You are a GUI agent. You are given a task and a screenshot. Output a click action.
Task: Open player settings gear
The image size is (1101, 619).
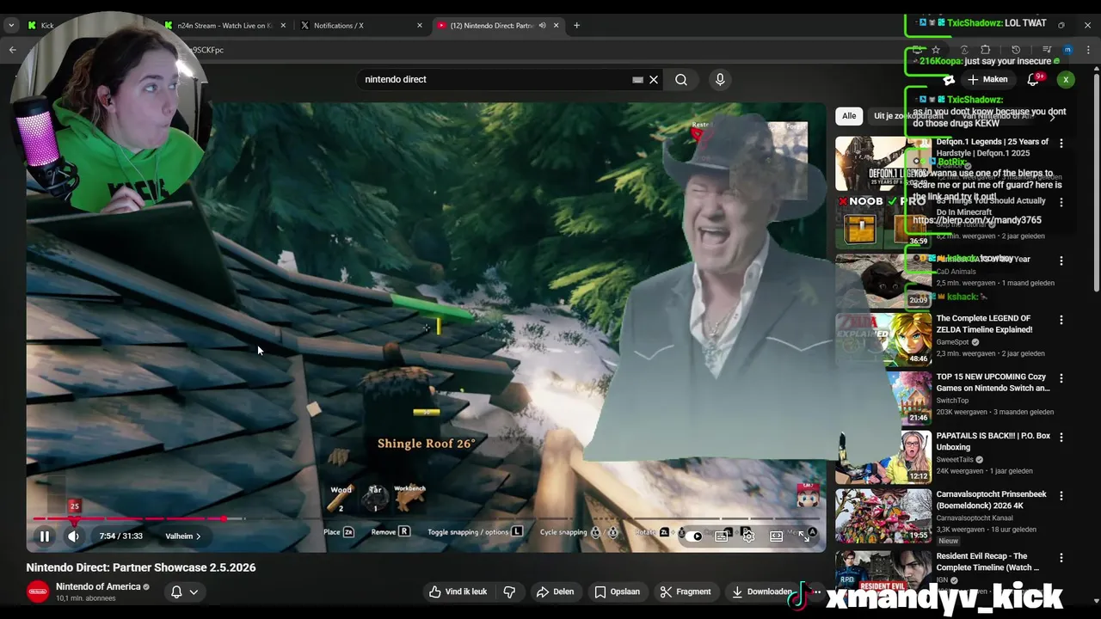749,536
